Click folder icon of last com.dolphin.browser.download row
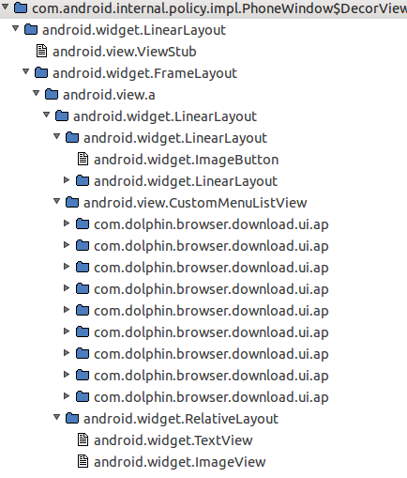The image size is (407, 478). coord(83,396)
